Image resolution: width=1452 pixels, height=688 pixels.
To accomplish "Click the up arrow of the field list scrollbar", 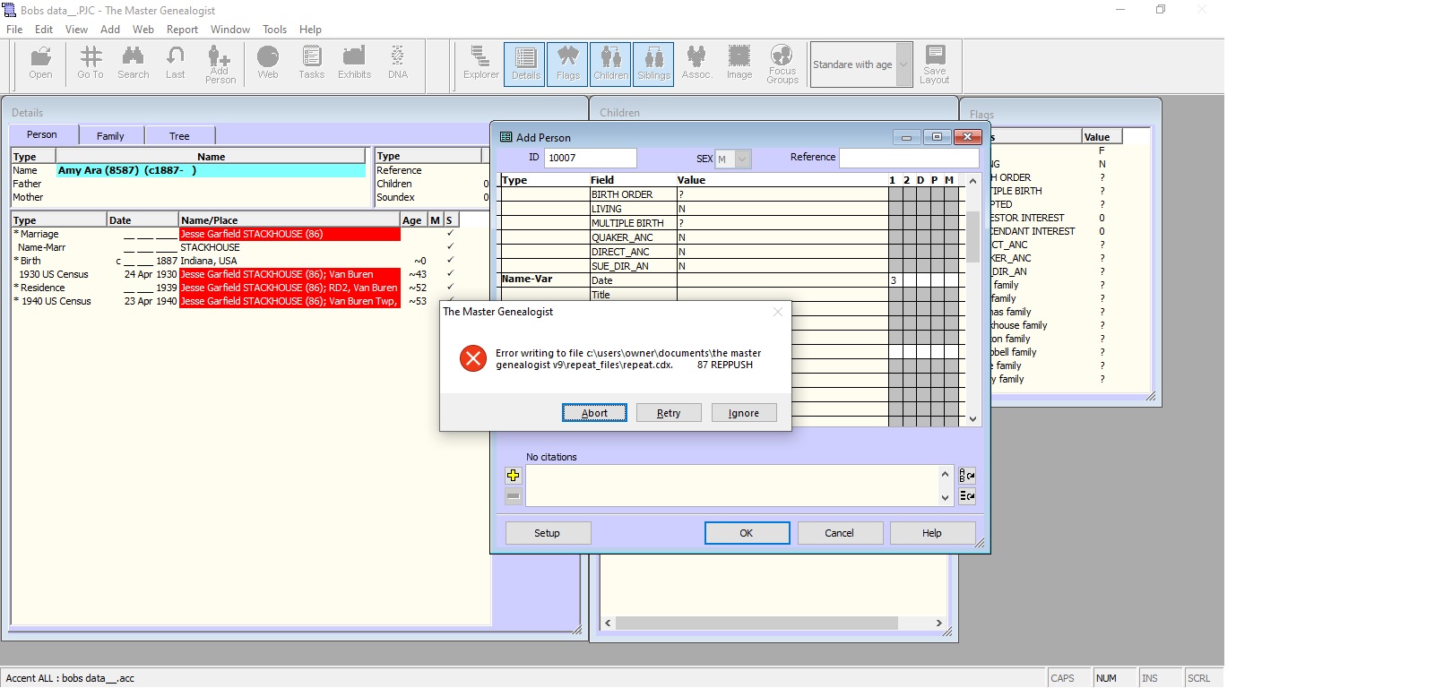I will coord(973,181).
